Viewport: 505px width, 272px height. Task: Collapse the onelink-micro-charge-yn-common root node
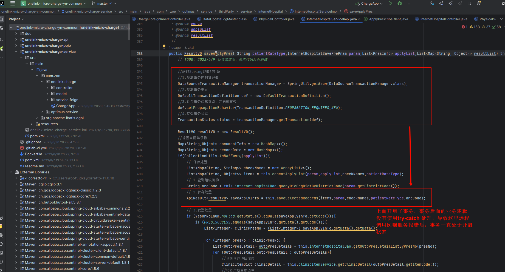click(11, 27)
